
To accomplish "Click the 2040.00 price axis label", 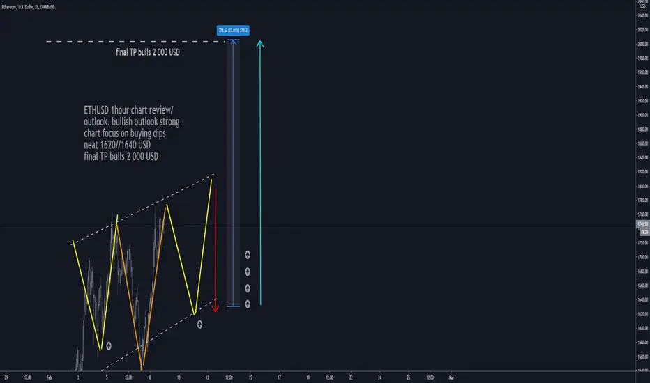I will (643, 16).
